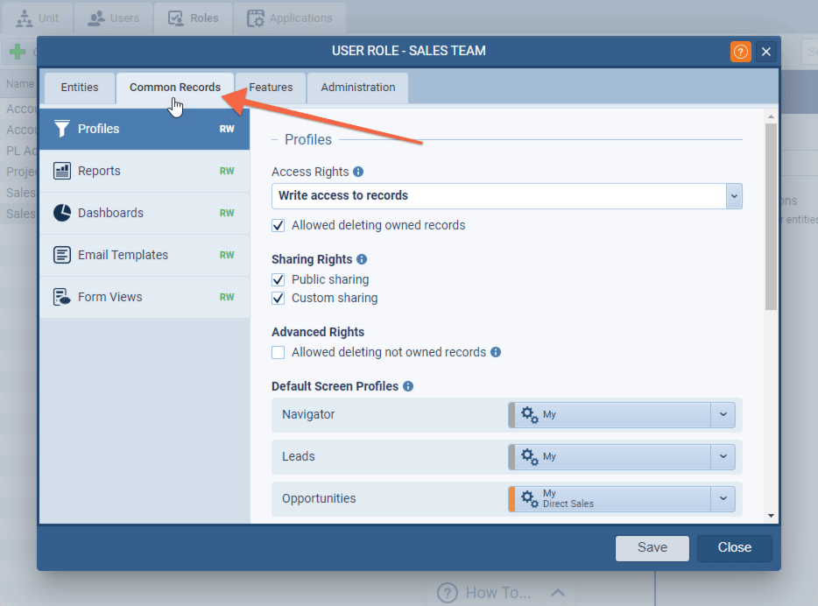Click the Save button
This screenshot has height=606, width=818.
pyautogui.click(x=652, y=547)
